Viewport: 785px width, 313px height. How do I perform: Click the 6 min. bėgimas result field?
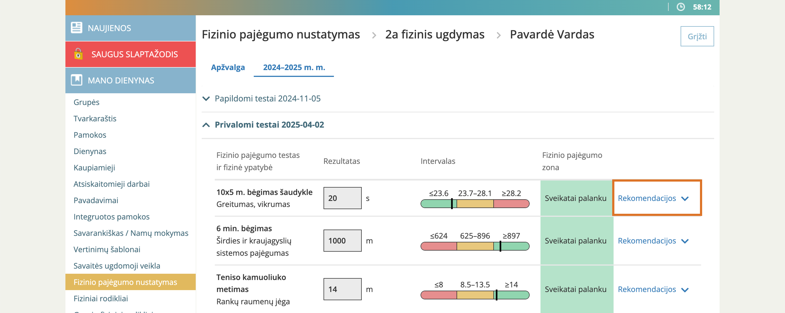pos(342,241)
